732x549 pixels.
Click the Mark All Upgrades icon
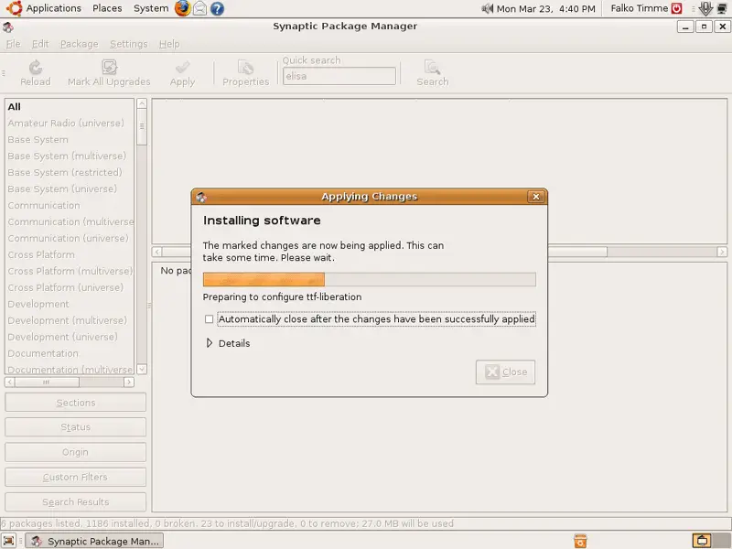coord(109,67)
